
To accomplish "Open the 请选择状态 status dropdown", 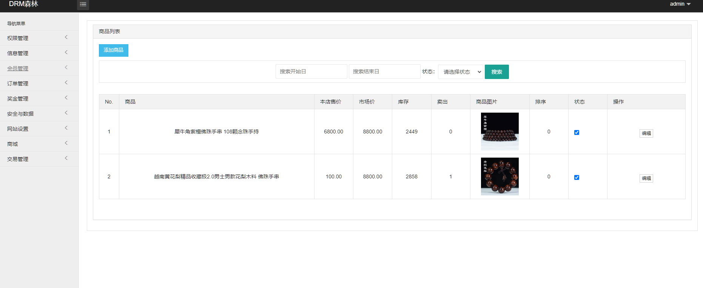I will (x=461, y=72).
